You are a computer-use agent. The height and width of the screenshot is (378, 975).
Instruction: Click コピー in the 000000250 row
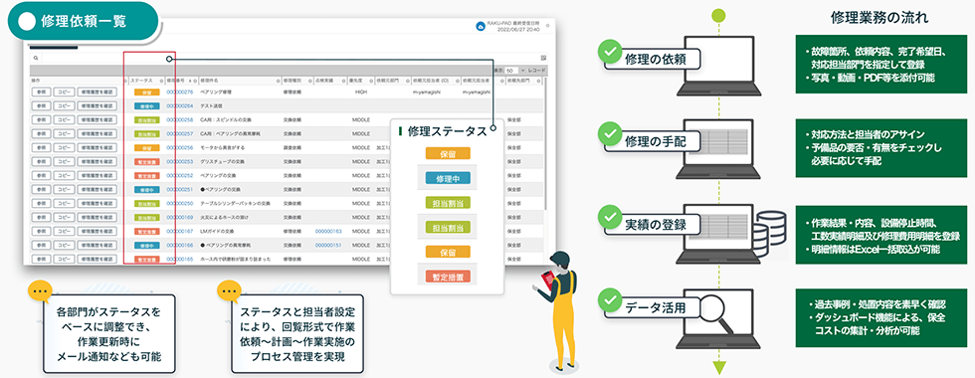point(64,203)
